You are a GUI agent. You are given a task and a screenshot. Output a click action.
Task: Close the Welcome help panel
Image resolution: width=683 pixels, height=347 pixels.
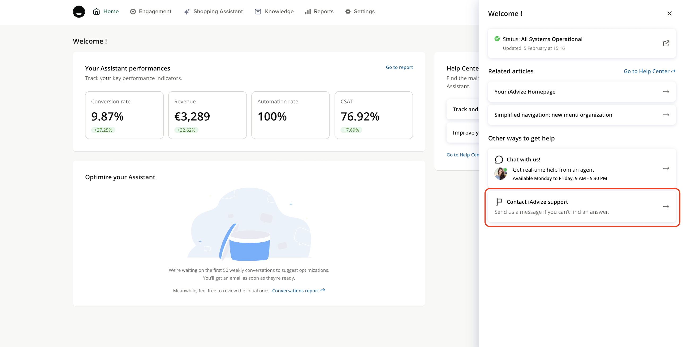tap(669, 14)
